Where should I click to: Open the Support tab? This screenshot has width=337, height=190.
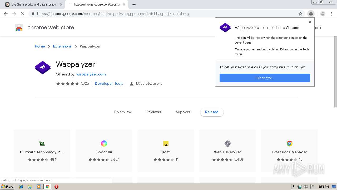tap(183, 112)
